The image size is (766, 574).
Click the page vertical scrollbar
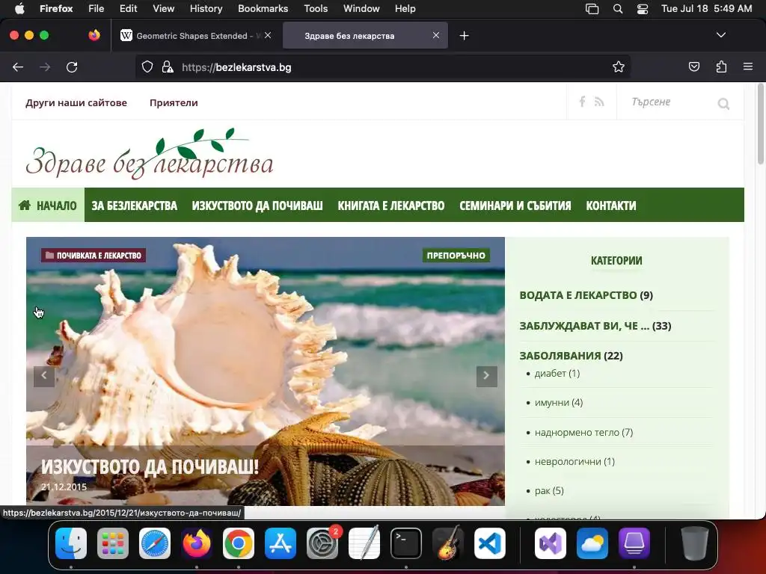click(760, 124)
